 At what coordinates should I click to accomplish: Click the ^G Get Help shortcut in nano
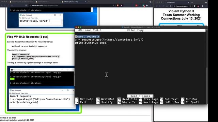[84, 99]
